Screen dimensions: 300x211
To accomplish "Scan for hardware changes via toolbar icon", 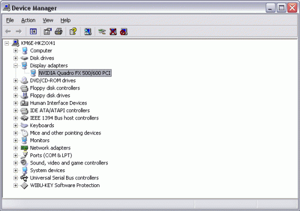I will pyautogui.click(x=88, y=32).
